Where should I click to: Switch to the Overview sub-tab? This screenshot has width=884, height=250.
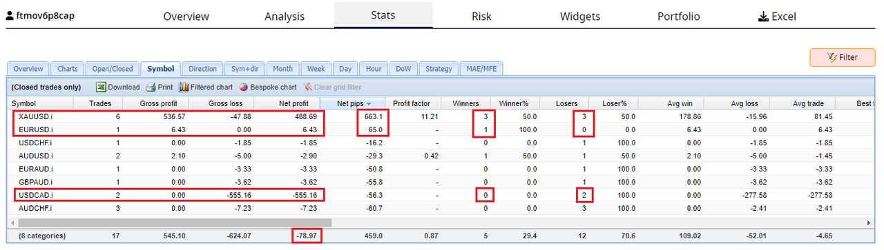point(28,69)
